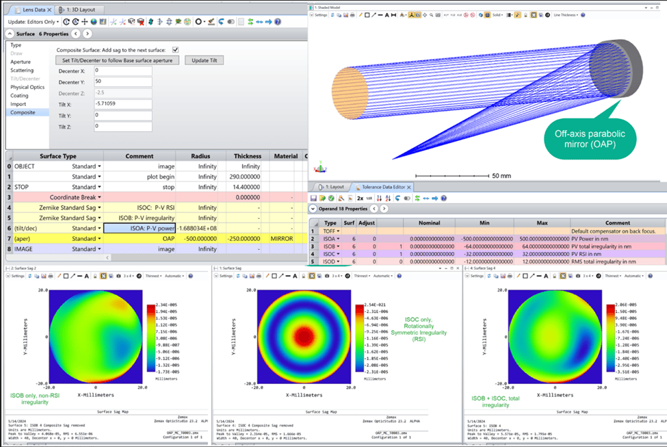Open Aperture in the surface properties list
This screenshot has width=667, height=447.
21,62
